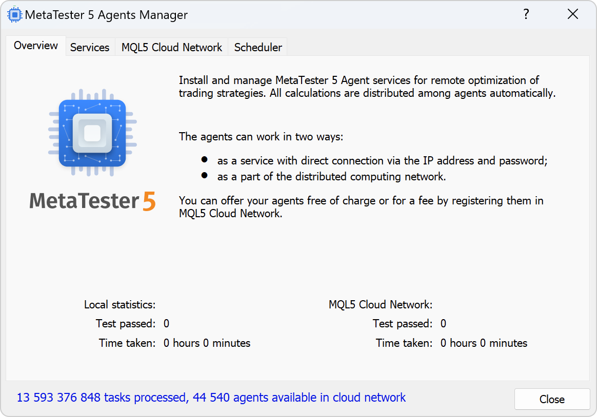Click the Close button
597x417 pixels.
click(x=552, y=399)
